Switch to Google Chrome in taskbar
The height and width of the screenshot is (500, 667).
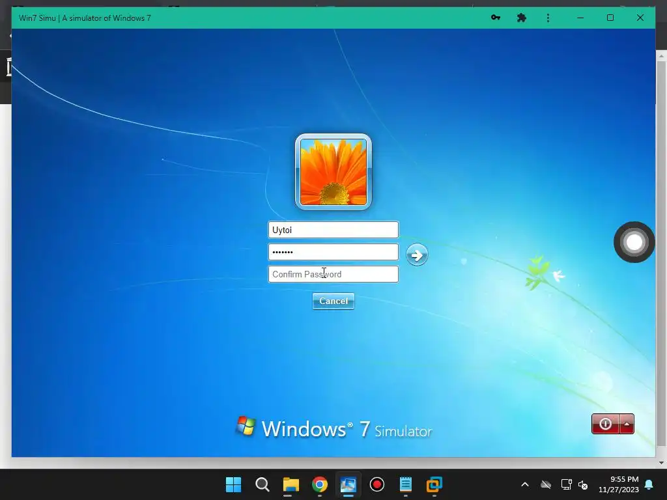[320, 484]
